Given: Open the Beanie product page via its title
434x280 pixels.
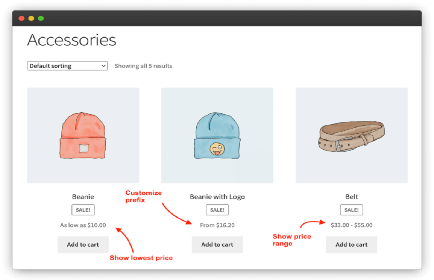Looking at the screenshot, I should tap(83, 197).
